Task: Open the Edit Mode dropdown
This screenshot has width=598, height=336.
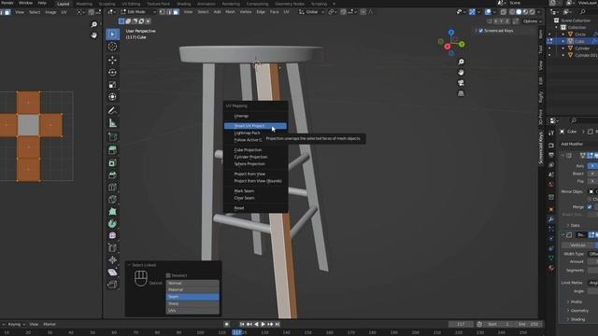Action: (138, 12)
